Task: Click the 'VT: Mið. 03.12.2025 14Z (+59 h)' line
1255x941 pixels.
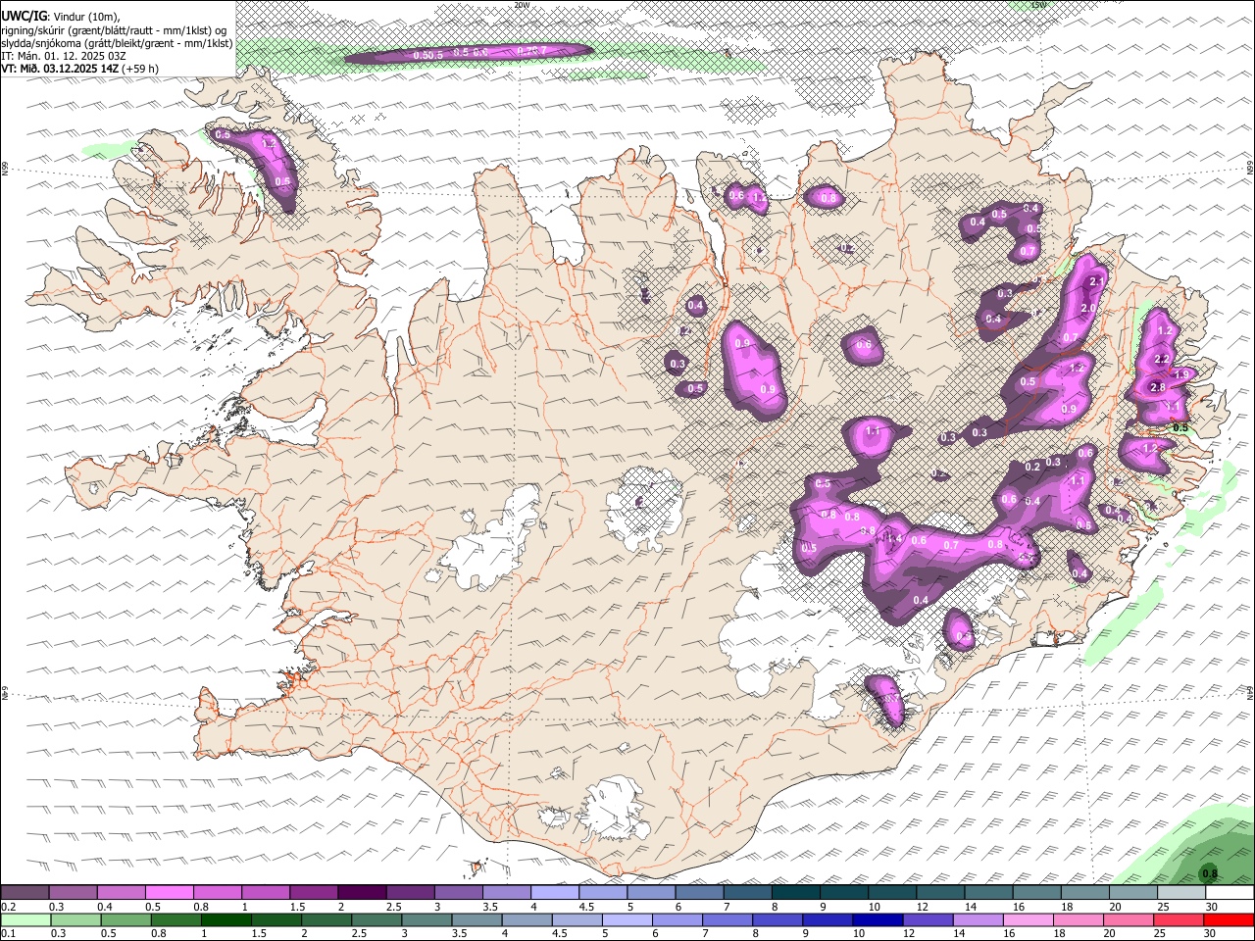Action: click(79, 69)
